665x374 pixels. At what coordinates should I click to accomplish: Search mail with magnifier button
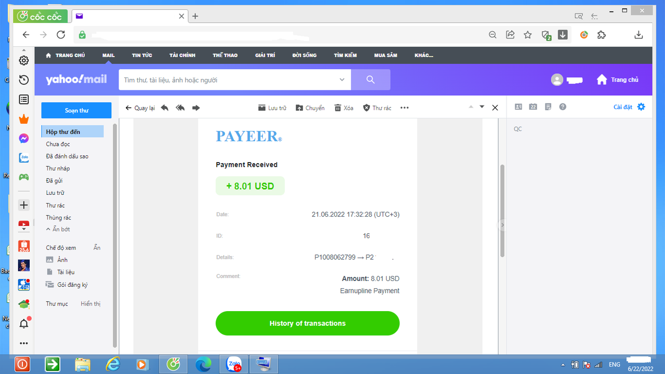pyautogui.click(x=370, y=79)
